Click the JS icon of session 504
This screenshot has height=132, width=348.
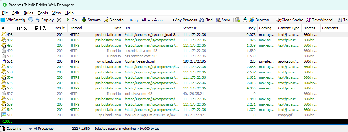(4, 77)
